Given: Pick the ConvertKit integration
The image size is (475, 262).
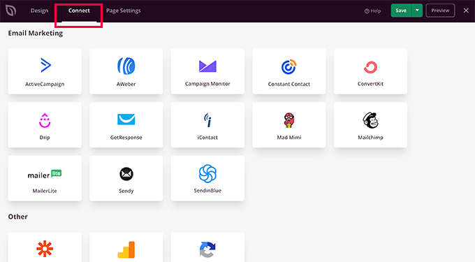Looking at the screenshot, I should 370,71.
